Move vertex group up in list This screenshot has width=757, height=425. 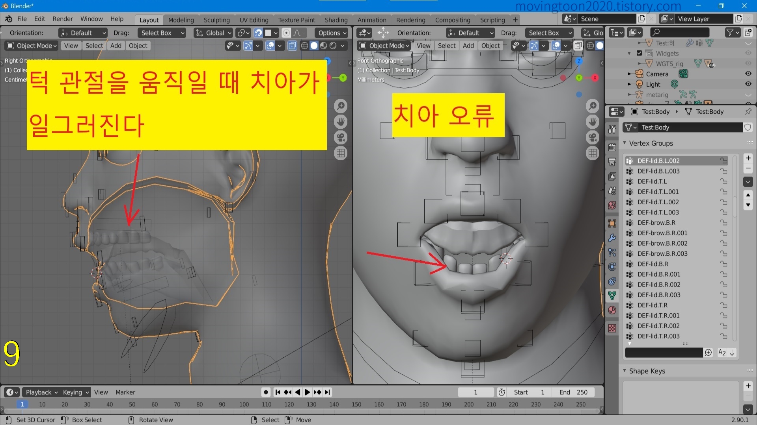pos(748,195)
